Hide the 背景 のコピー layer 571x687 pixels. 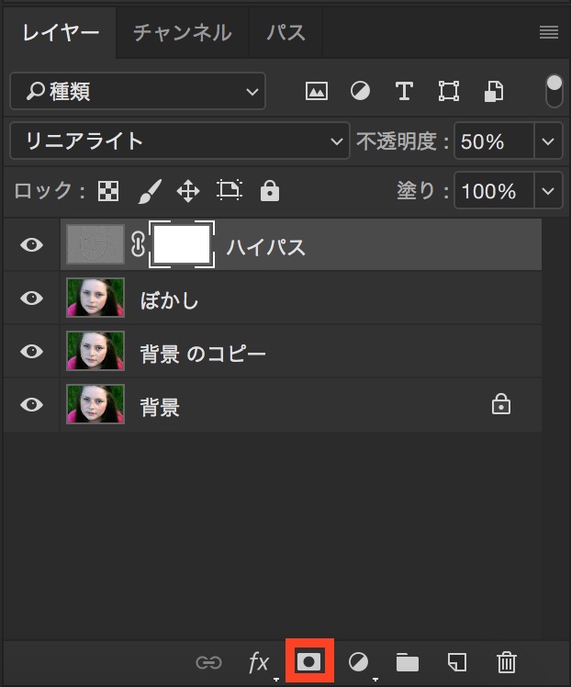coord(31,351)
